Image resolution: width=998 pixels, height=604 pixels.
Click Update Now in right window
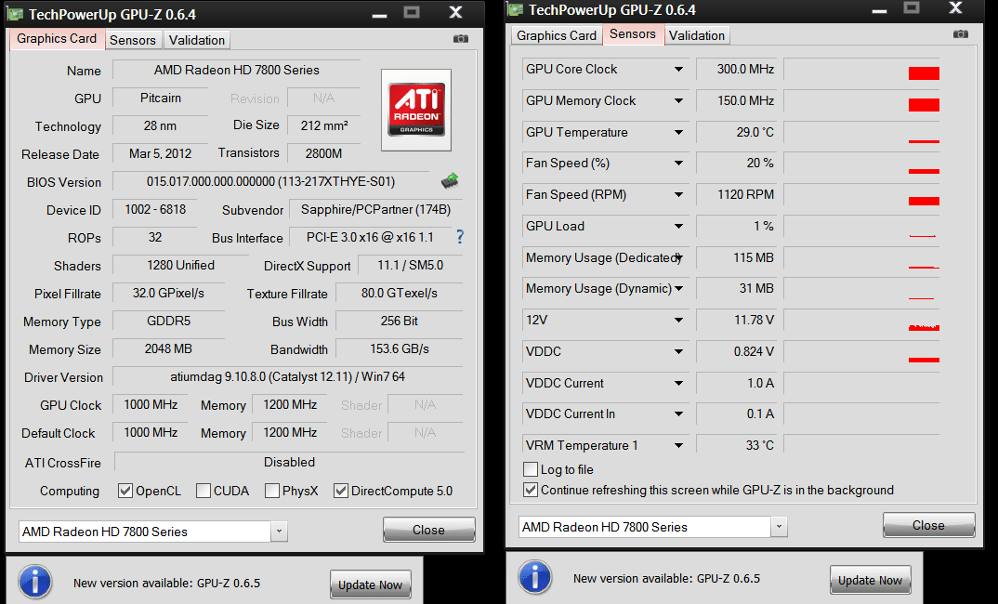click(x=870, y=581)
